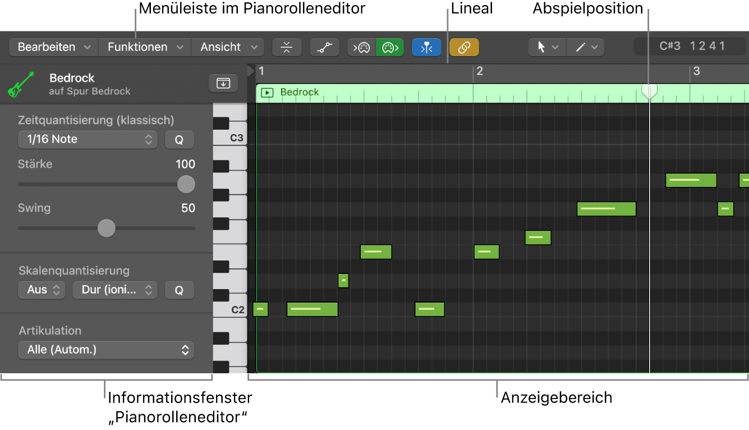Click the green bass guitar instrument icon
Image resolution: width=749 pixels, height=430 pixels.
21,84
